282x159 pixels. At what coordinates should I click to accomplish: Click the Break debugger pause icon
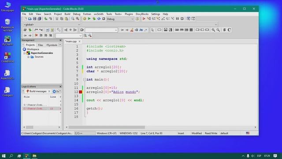pos(177,19)
